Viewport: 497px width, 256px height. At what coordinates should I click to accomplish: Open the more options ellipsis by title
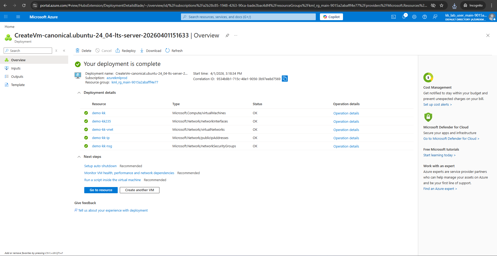point(236,35)
